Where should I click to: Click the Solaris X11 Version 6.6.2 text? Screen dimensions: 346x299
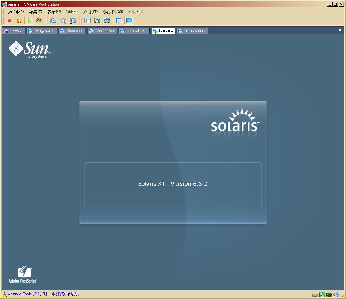coord(173,184)
